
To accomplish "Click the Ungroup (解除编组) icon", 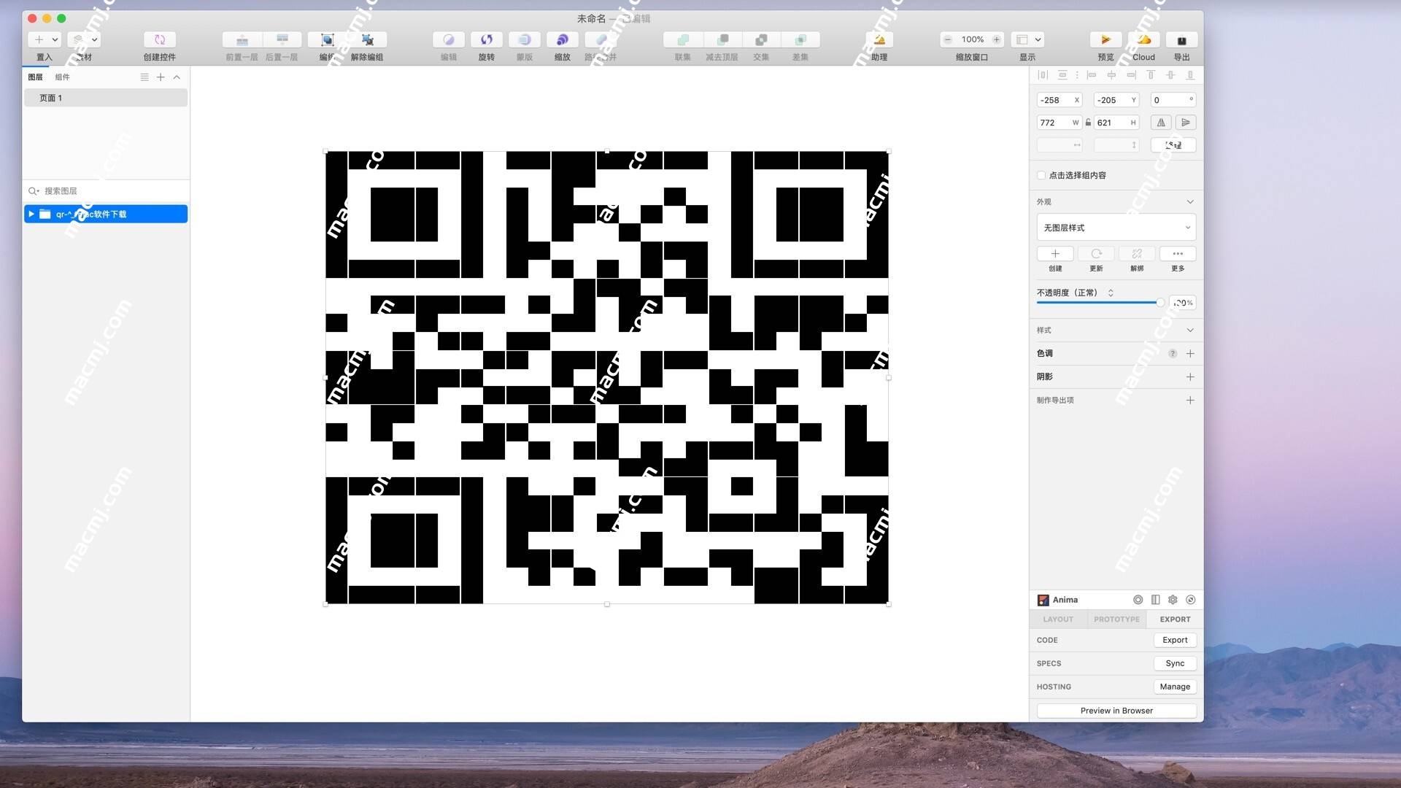I will (x=368, y=39).
